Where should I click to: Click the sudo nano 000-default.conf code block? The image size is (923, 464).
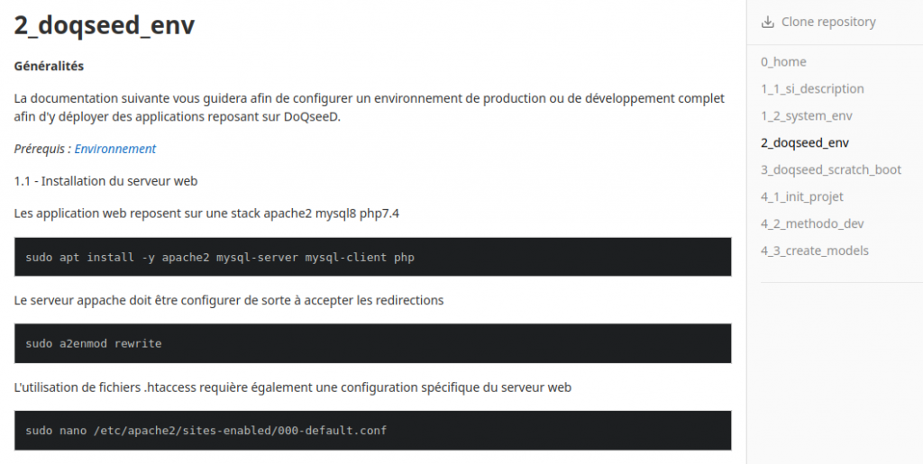point(372,431)
